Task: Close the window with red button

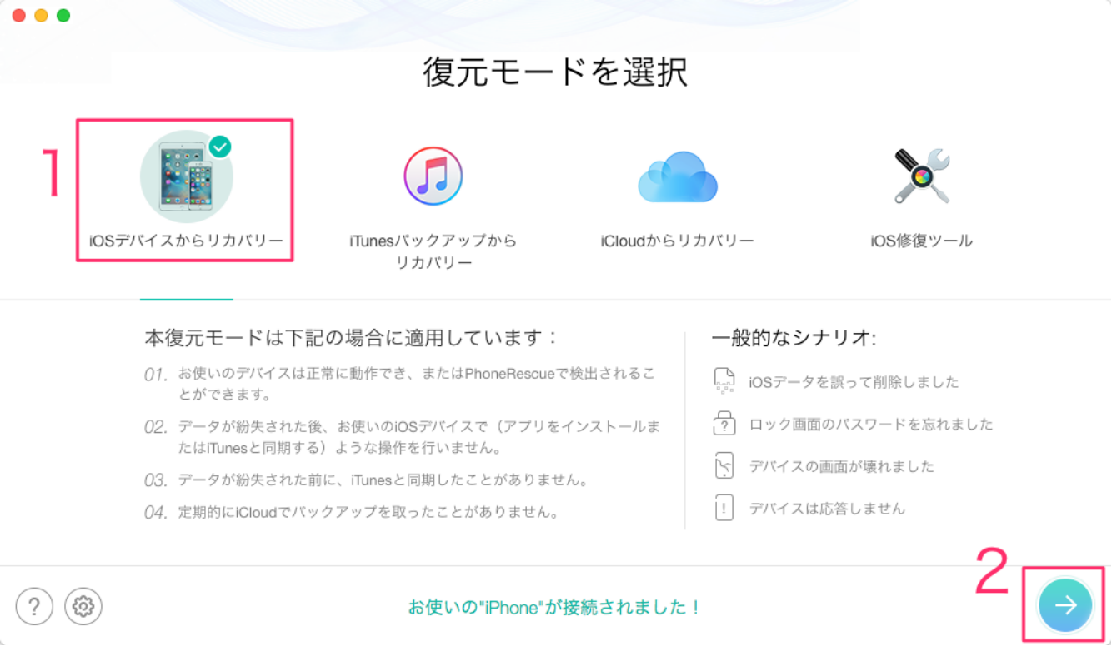Action: (18, 16)
